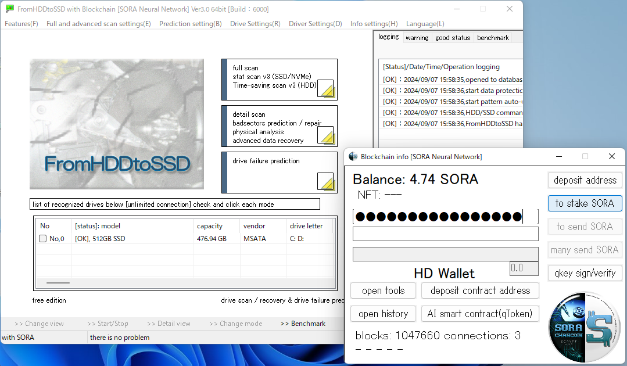Click the log entry 'start pattern auto'

tap(452, 102)
